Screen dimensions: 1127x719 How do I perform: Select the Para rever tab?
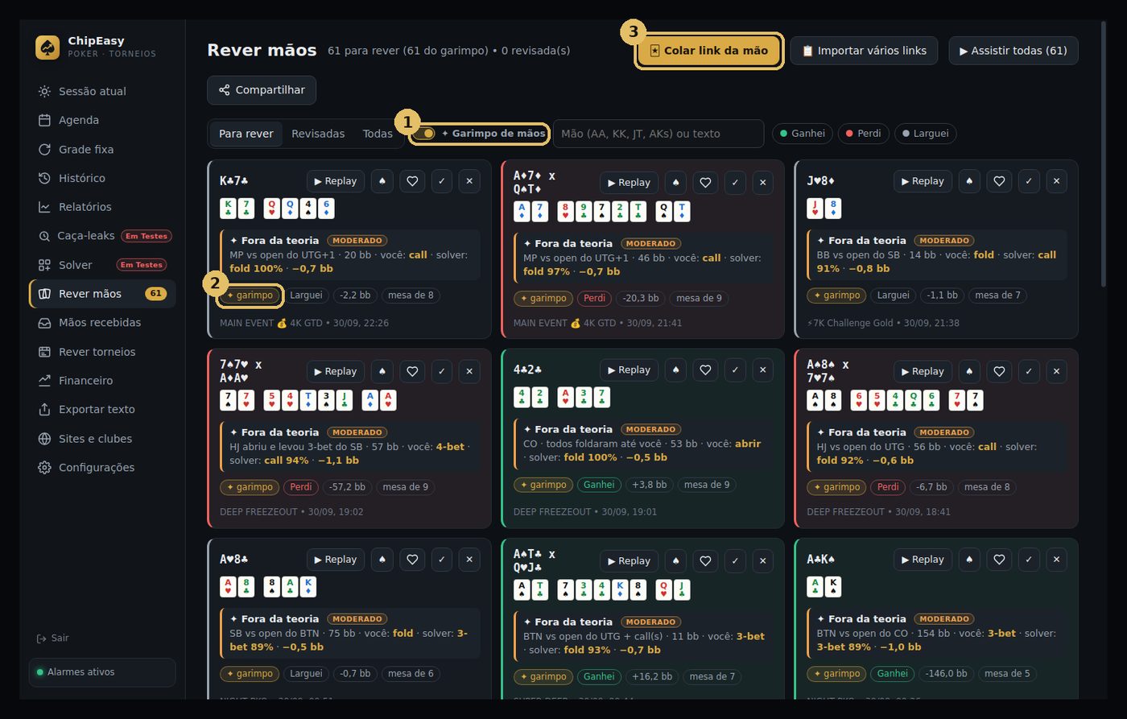246,134
